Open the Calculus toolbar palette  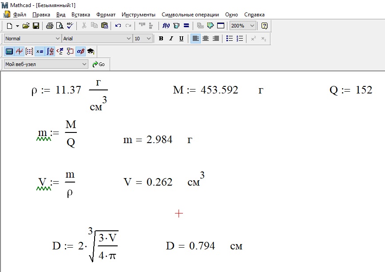[x=50, y=51]
